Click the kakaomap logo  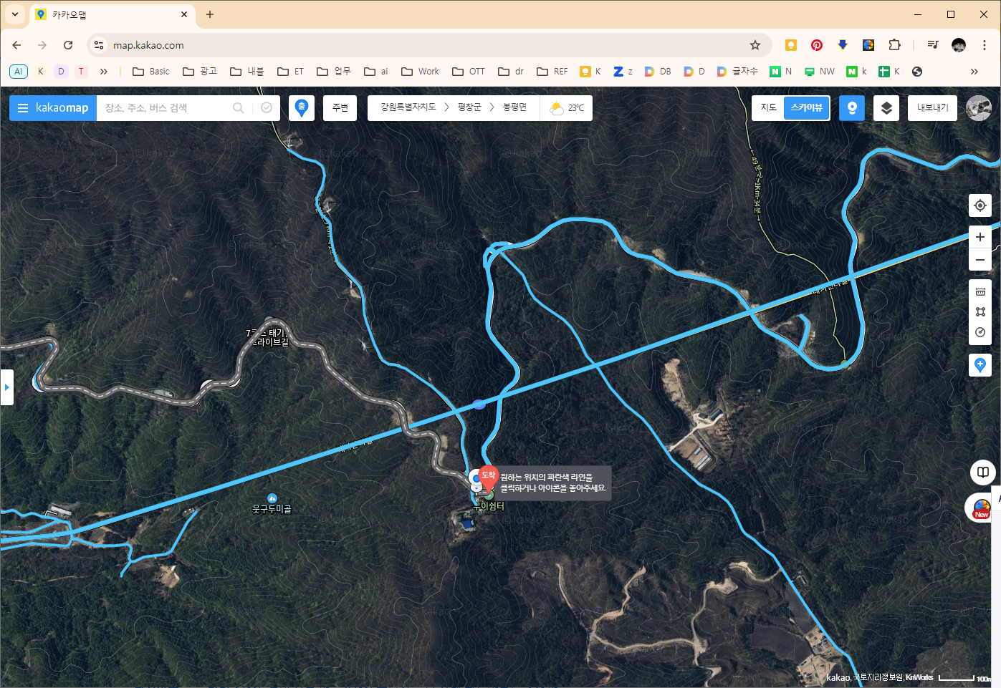(x=62, y=108)
